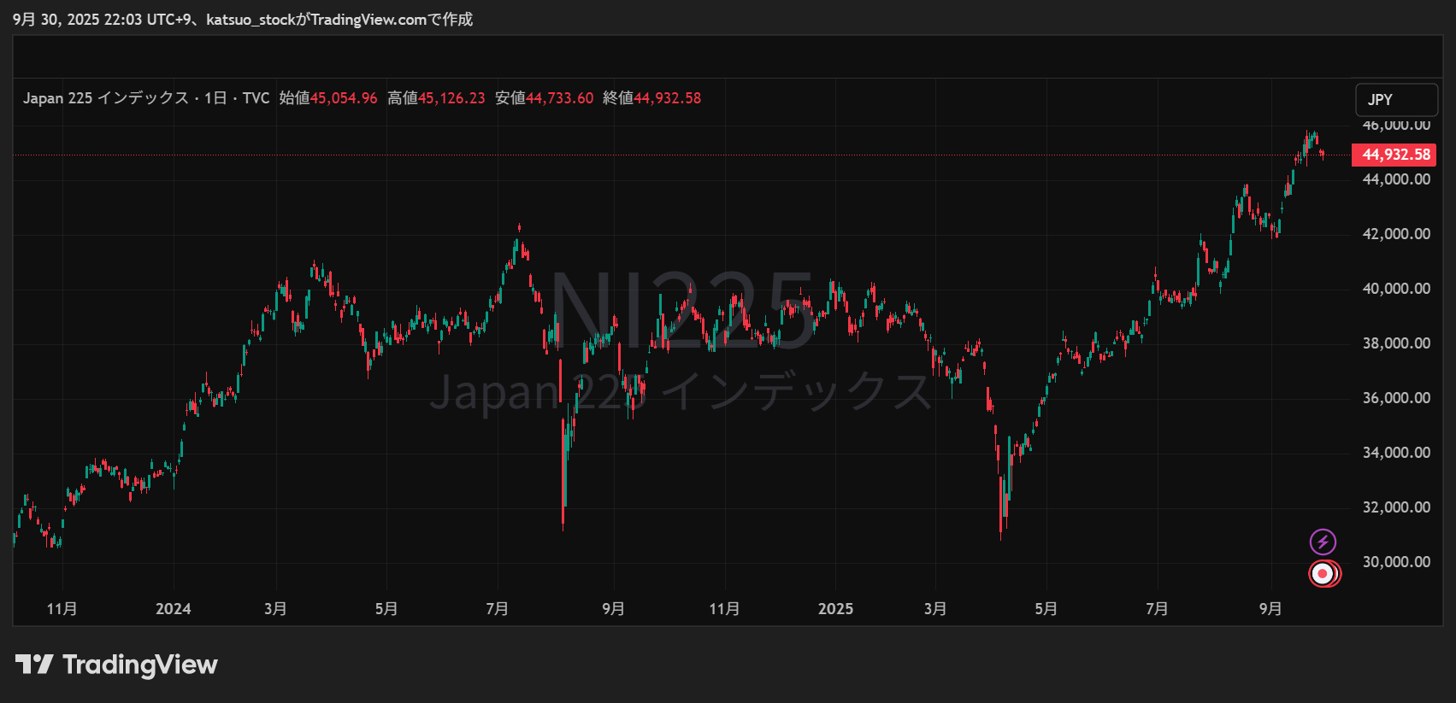Click the 終値 close value 44,932.58
This screenshot has width=1456, height=703.
click(x=667, y=98)
